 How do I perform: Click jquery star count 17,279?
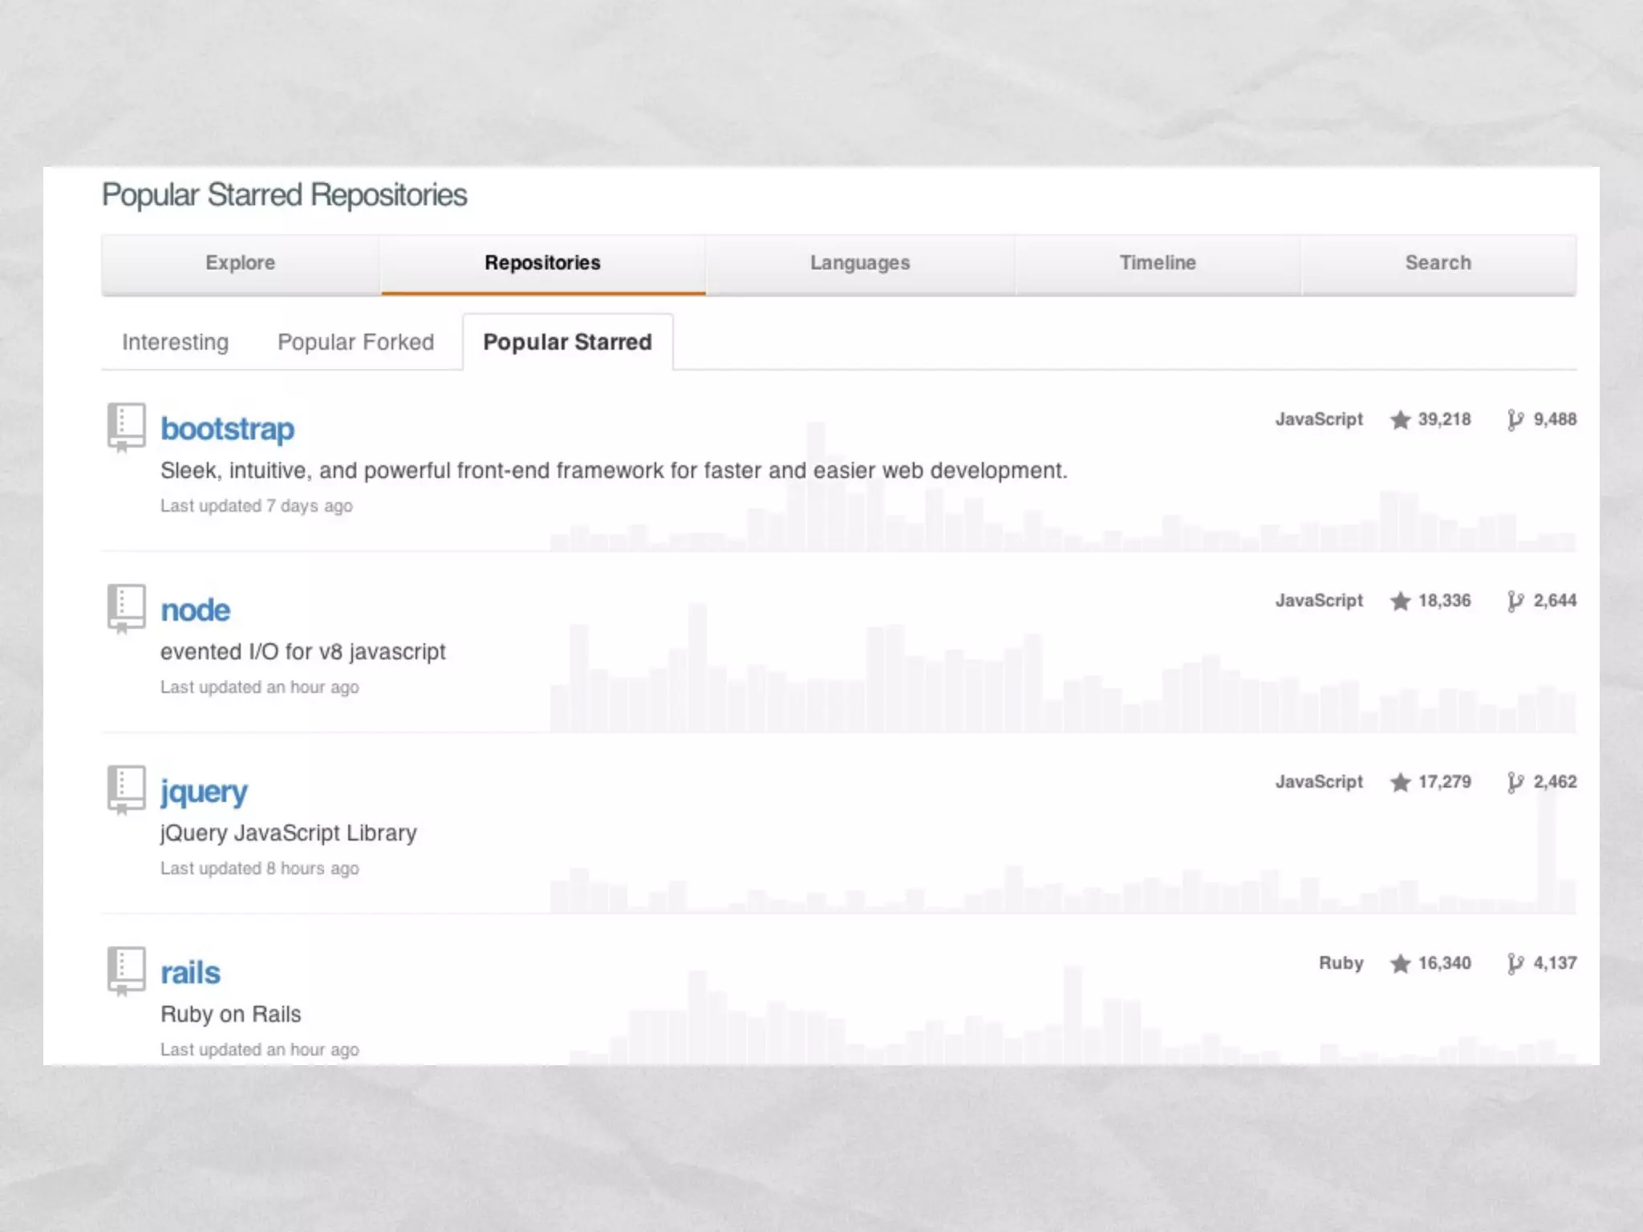click(x=1445, y=782)
